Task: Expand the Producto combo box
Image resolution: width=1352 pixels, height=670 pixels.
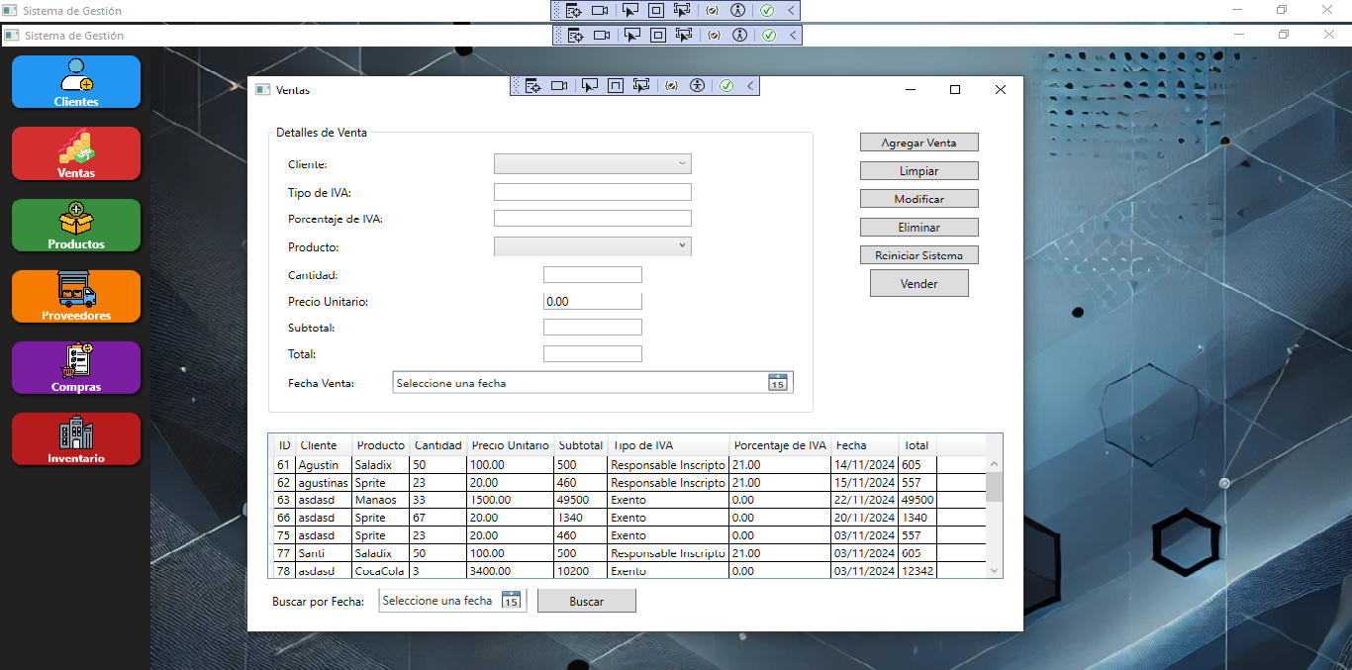Action: pyautogui.click(x=592, y=246)
